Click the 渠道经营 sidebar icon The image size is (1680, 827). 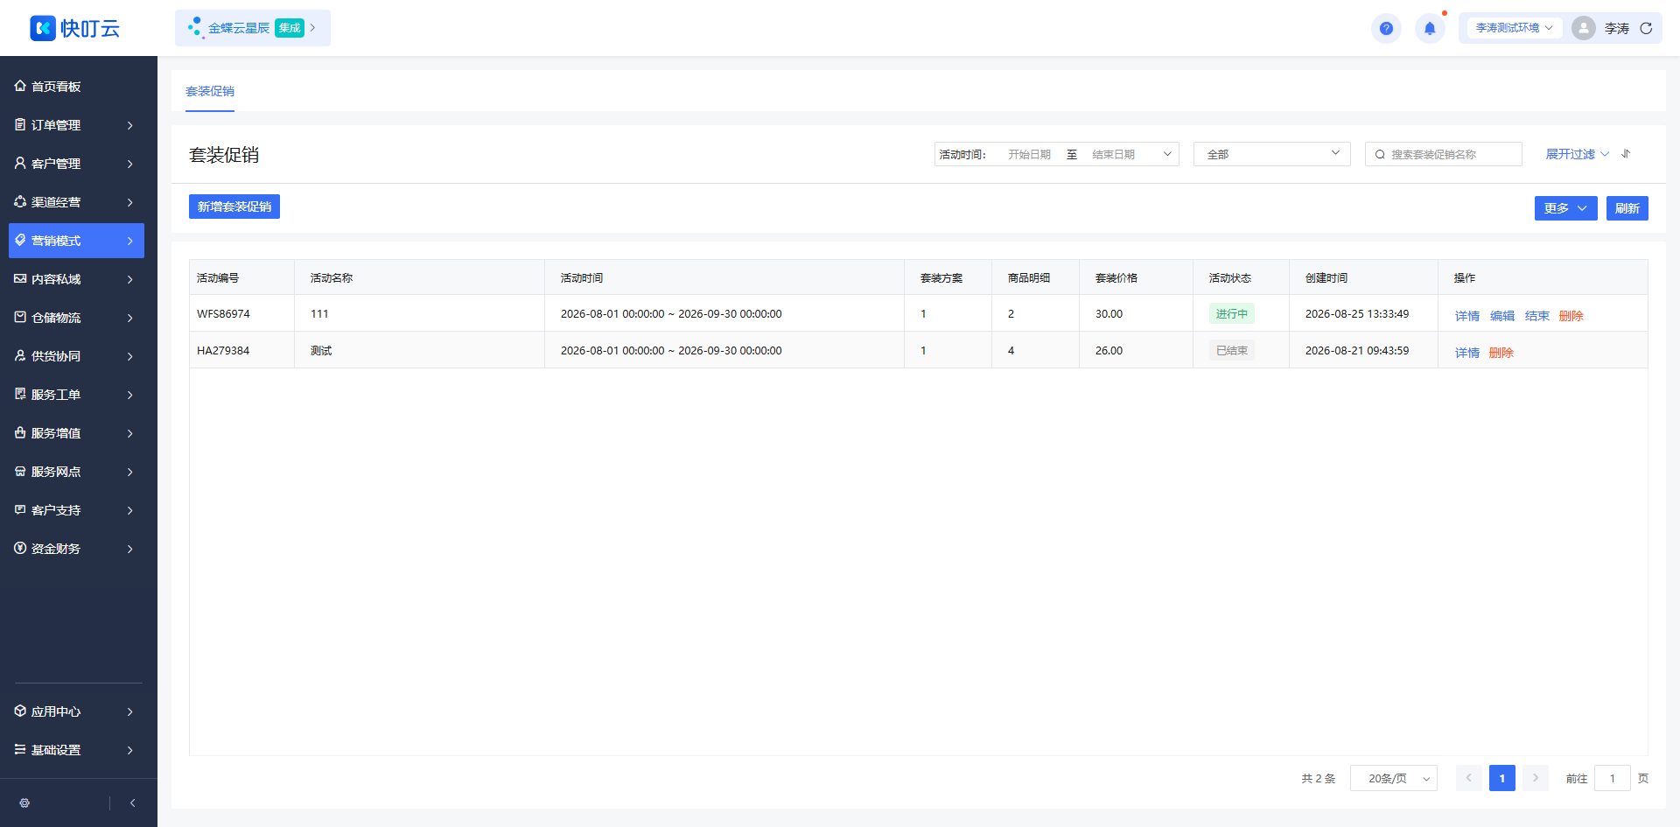(20, 201)
